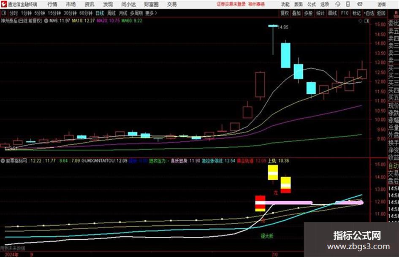Switch to the 30分钟 period tab
Viewport: 399px width, 257px height.
click(x=70, y=13)
